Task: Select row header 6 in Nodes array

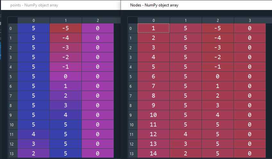Action: pyautogui.click(x=133, y=86)
